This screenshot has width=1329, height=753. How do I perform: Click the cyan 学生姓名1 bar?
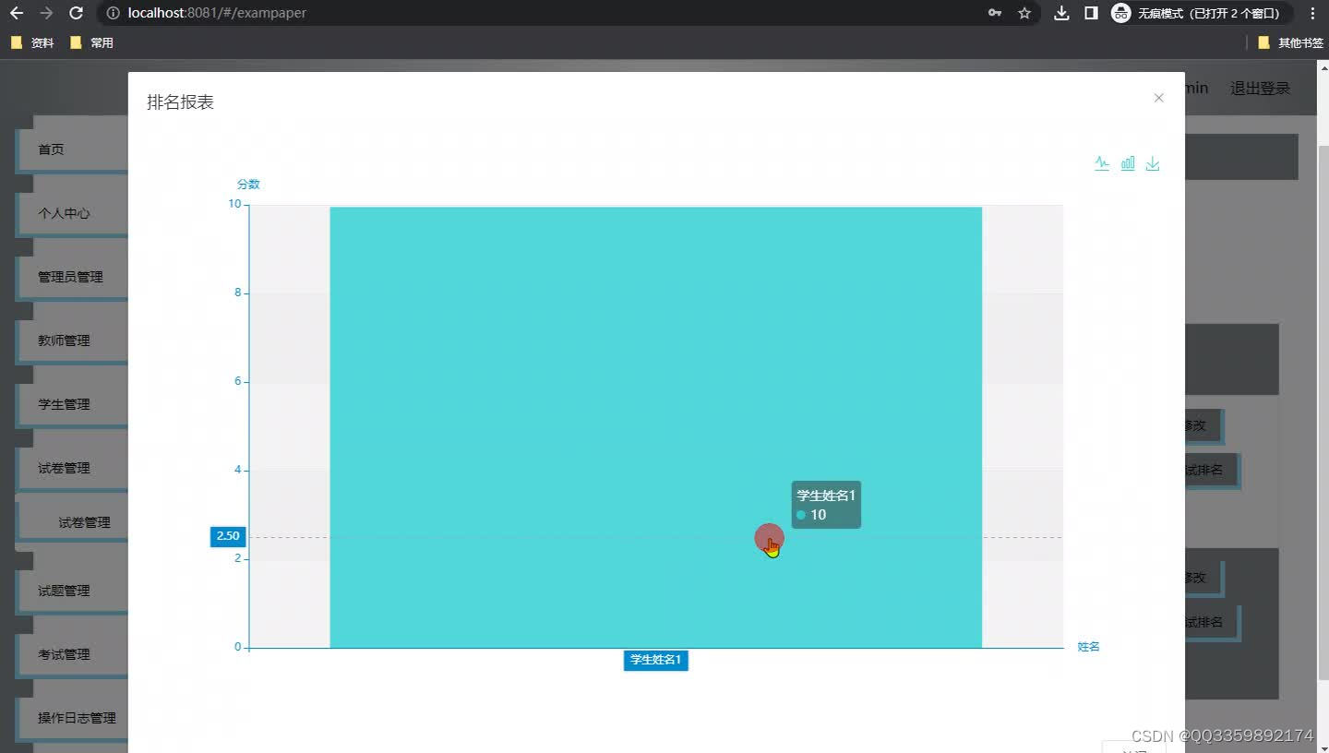click(x=655, y=427)
